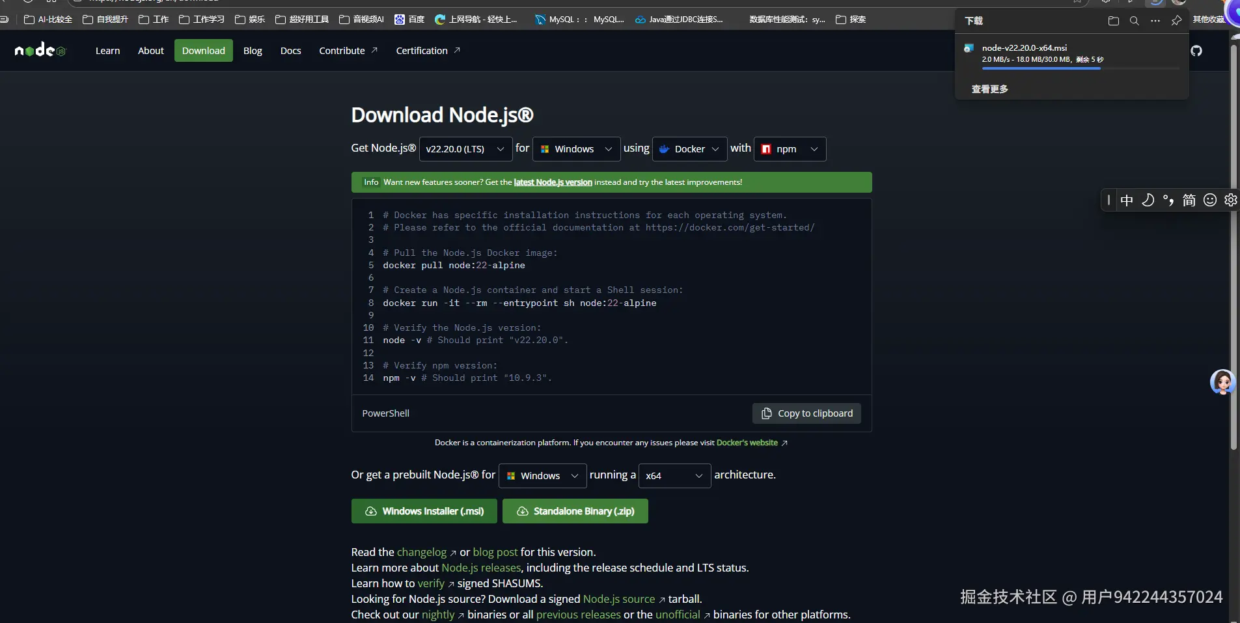Pin the downloads panel
1240x623 pixels.
point(1176,21)
